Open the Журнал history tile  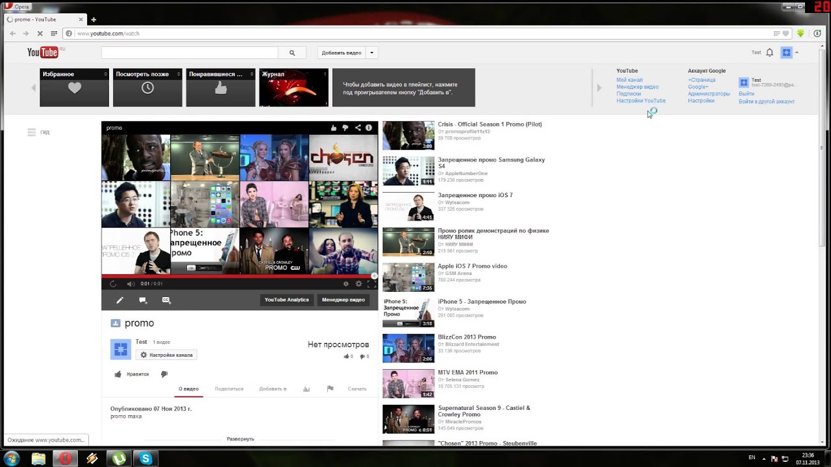293,88
